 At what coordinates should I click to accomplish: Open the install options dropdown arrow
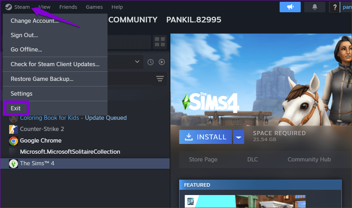pyautogui.click(x=239, y=137)
